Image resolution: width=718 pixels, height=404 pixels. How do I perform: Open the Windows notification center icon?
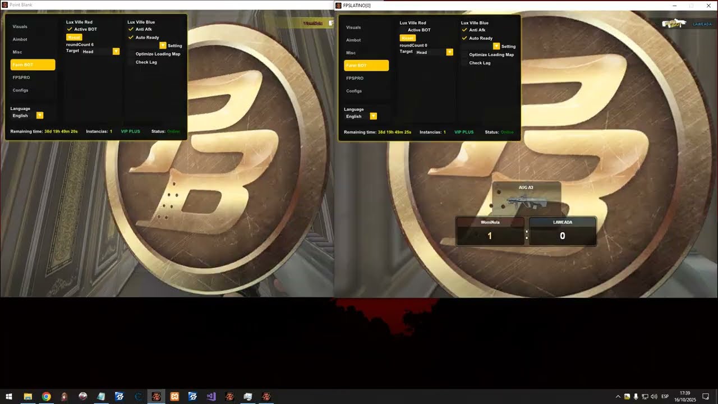706,397
